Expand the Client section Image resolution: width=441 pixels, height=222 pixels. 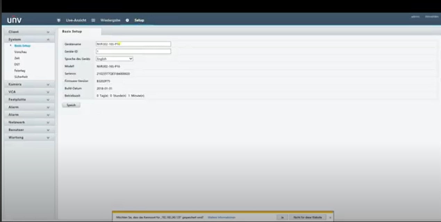[x=48, y=32]
